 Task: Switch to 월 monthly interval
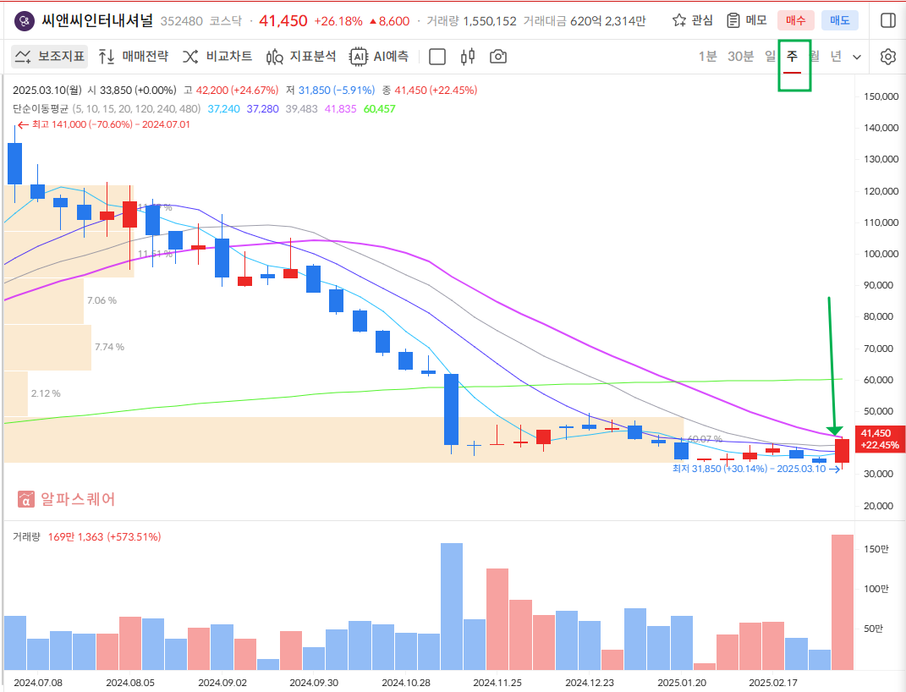[x=815, y=57]
